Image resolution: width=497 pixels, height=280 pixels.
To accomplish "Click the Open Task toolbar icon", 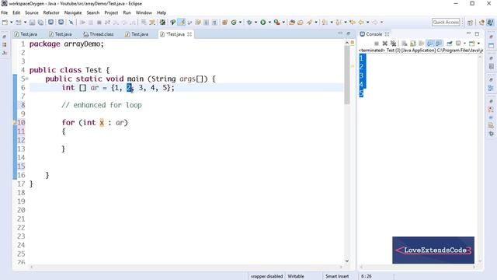I will (301, 23).
